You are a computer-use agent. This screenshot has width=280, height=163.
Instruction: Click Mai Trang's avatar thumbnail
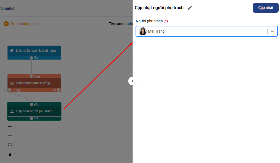(x=143, y=31)
